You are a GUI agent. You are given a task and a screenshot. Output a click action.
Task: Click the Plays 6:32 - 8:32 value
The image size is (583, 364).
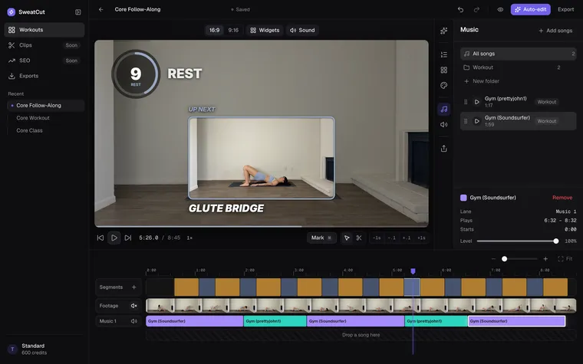click(x=560, y=221)
